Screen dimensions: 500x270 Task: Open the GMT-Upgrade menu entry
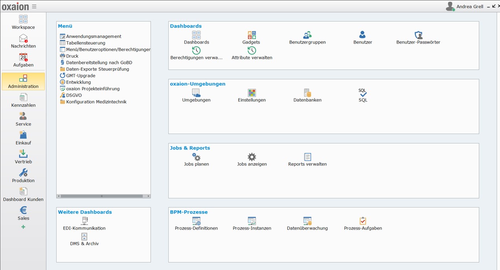point(77,76)
